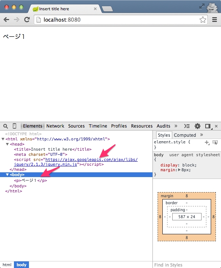Open the Audits panel

(x=163, y=126)
